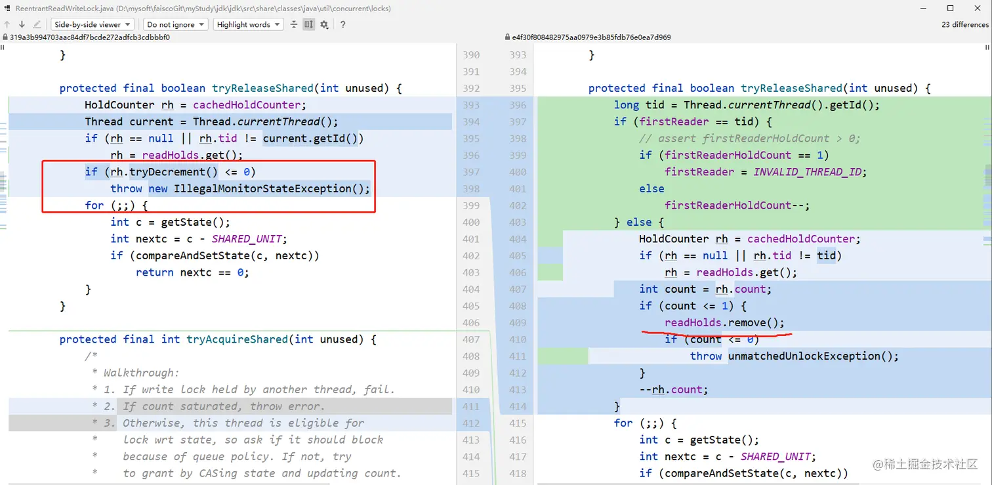The image size is (992, 485).
Task: Click 'readHolds.remove();' line in right pane
Action: click(724, 323)
